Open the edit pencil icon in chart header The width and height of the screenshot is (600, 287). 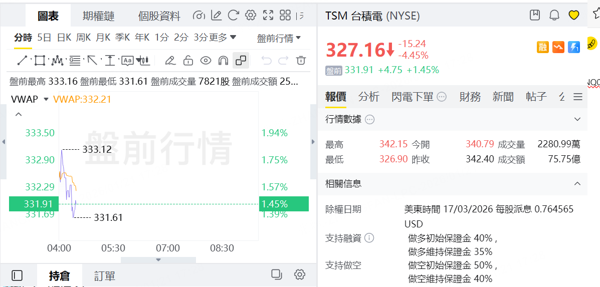[216, 16]
